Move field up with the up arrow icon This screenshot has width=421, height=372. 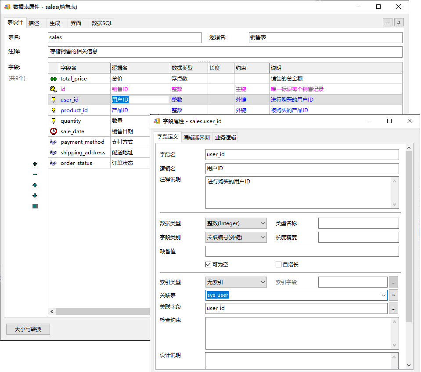tap(35, 185)
